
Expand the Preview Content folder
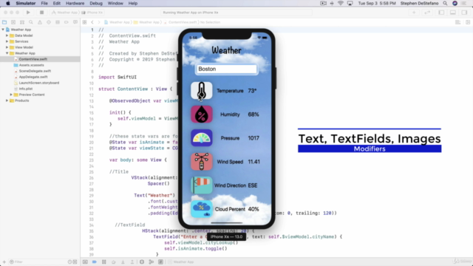click(11, 95)
